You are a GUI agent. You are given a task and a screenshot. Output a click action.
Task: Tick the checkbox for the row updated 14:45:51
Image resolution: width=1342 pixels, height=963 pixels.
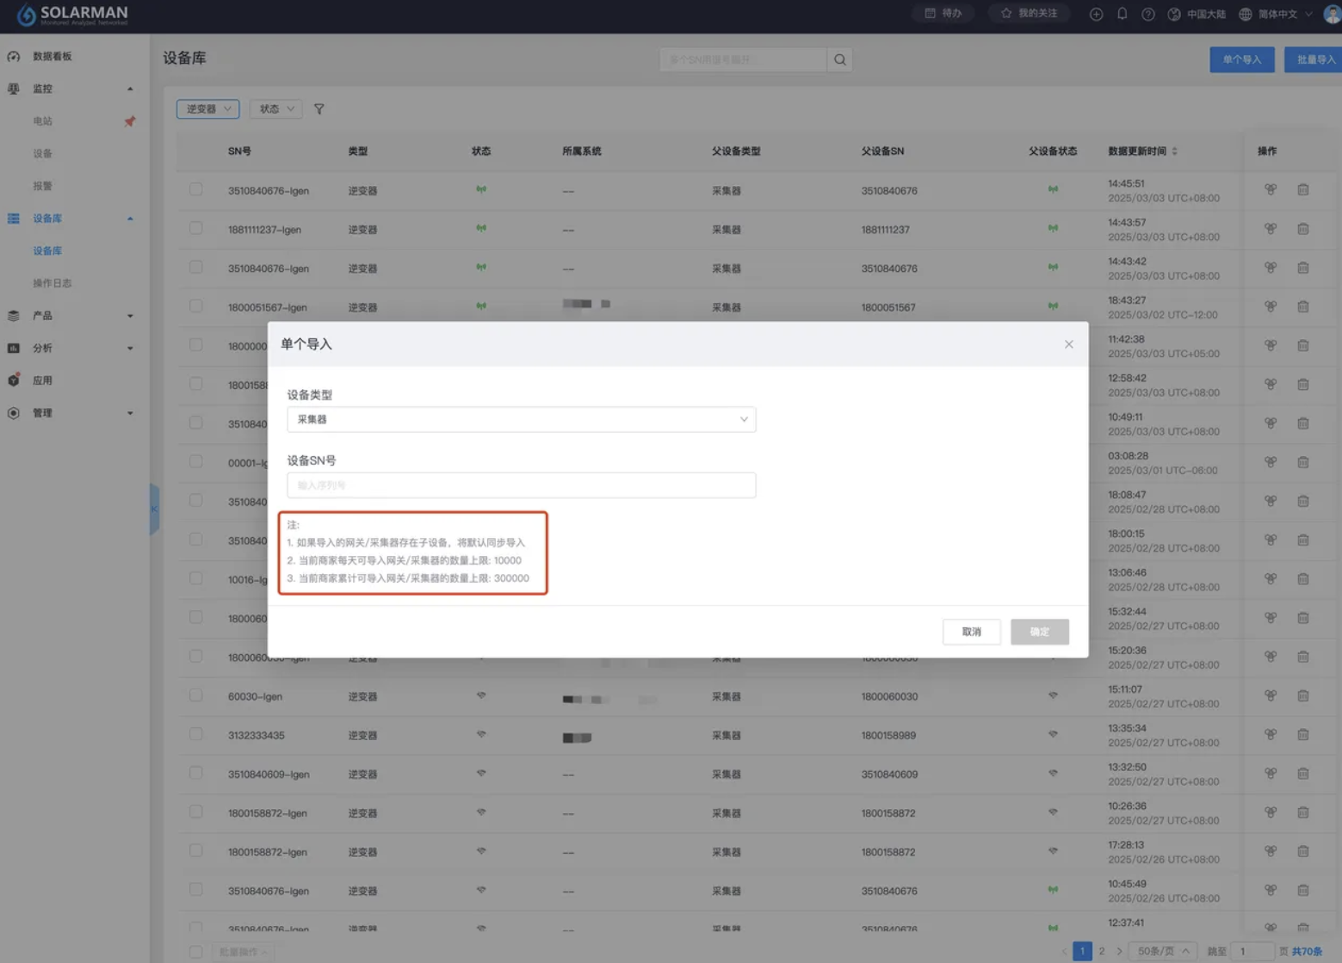tap(196, 189)
